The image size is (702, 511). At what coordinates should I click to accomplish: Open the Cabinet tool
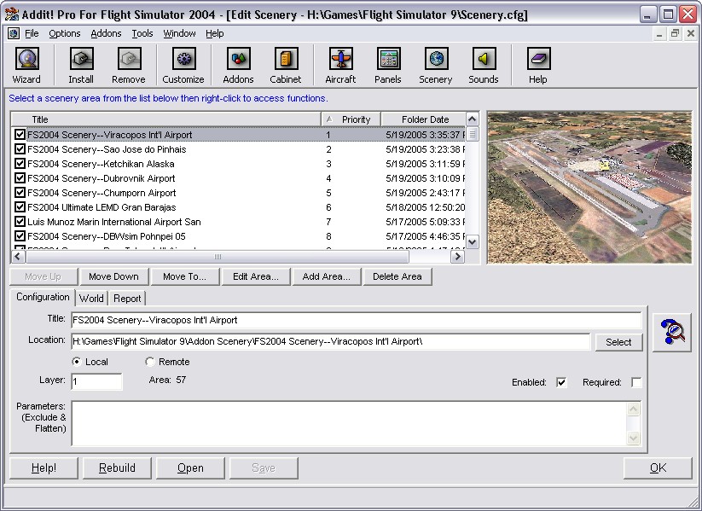286,66
